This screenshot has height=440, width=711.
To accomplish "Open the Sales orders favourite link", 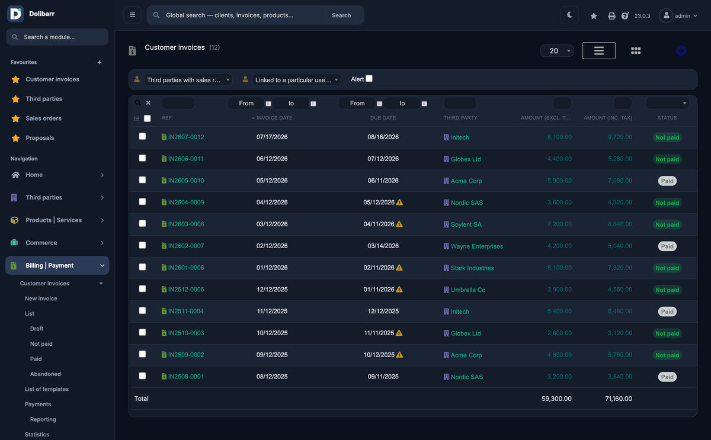I will 43,118.
